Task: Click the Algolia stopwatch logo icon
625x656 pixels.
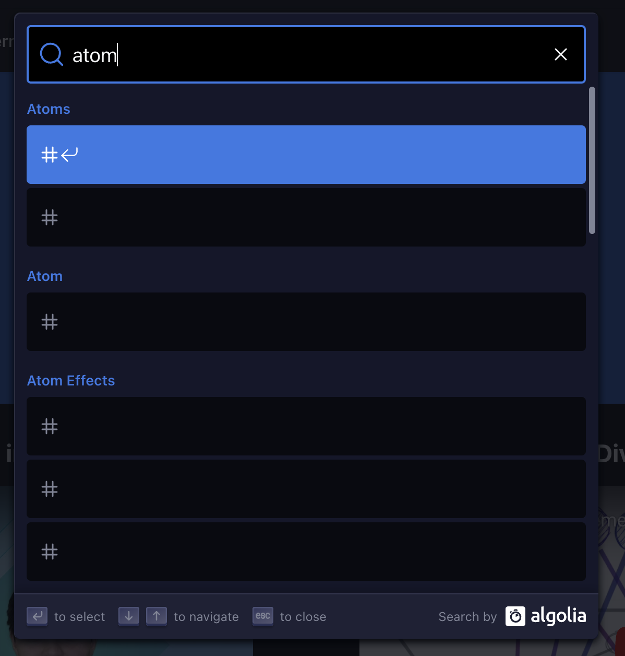Action: 514,616
